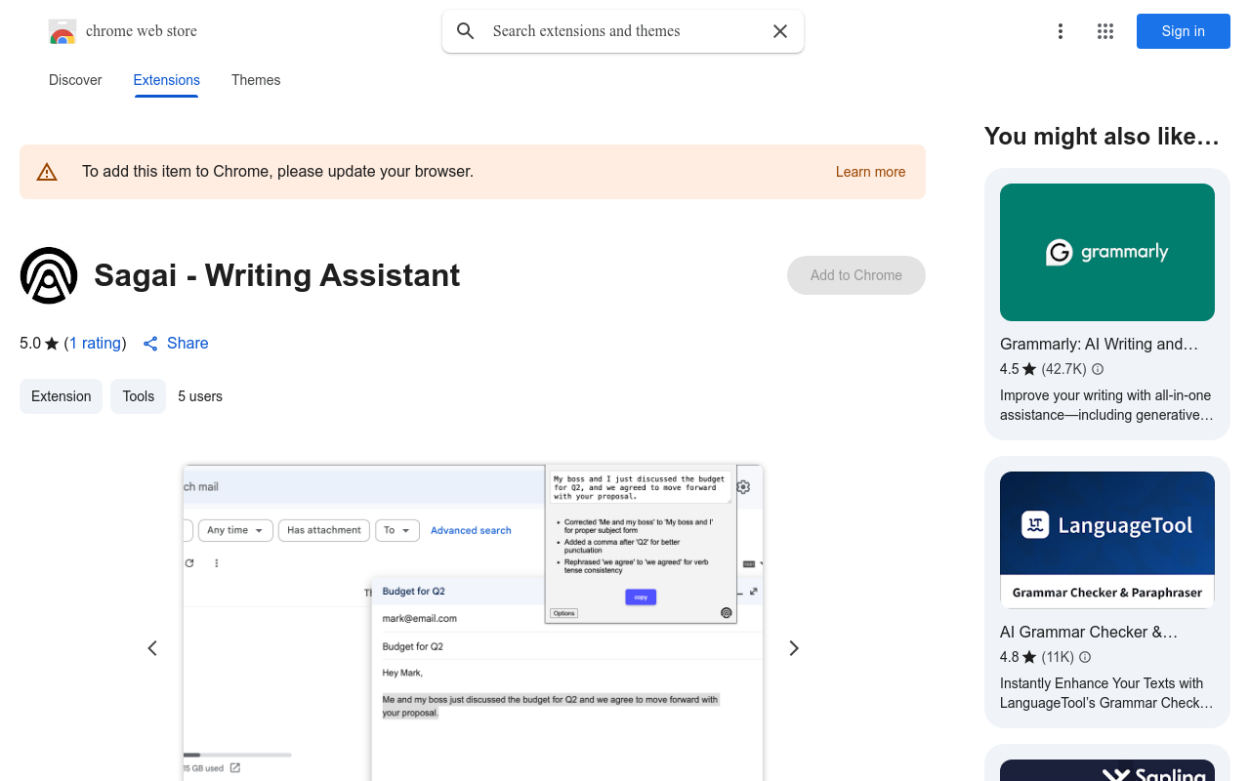Click the Chrome Web Store logo
Image resolution: width=1250 pixels, height=781 pixels.
(x=62, y=31)
